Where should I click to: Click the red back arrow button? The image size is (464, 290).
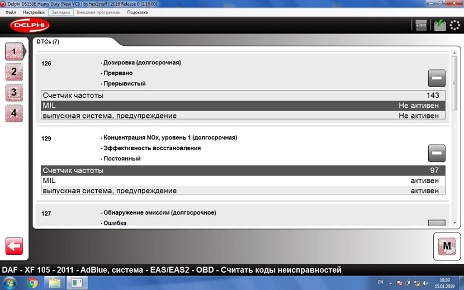[x=14, y=246]
